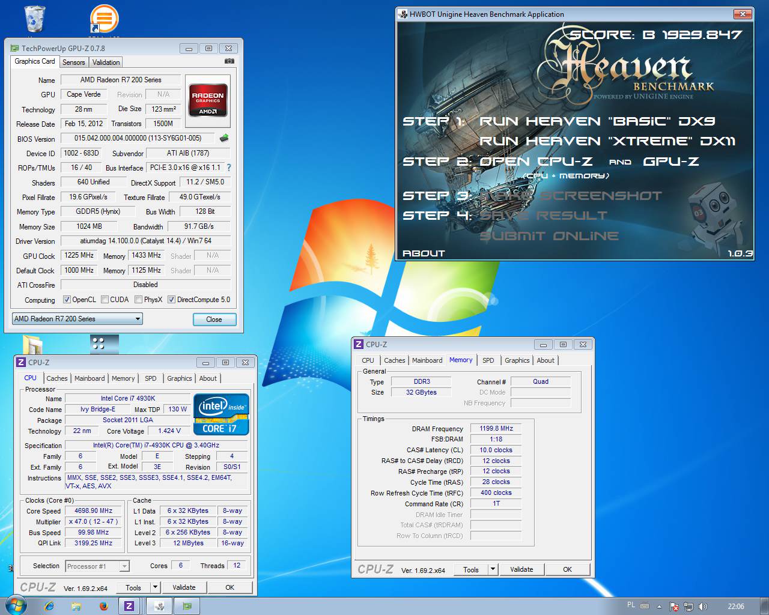Click the Bus Interface question mark icon
Viewport: 769px width, 615px height.
pos(228,168)
